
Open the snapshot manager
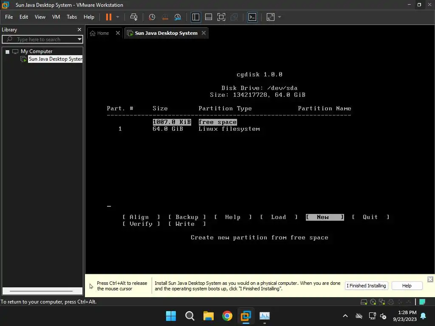[178, 17]
